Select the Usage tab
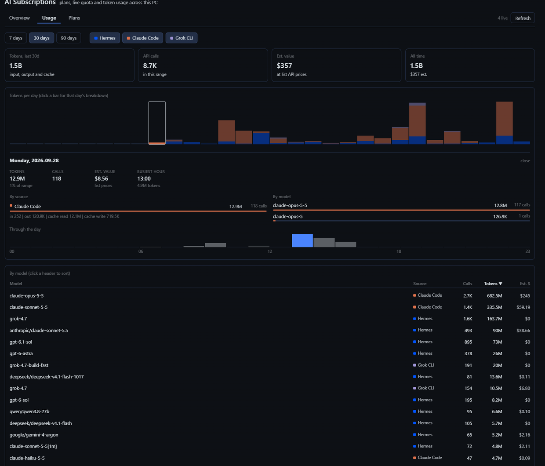The height and width of the screenshot is (466, 545). tap(49, 18)
